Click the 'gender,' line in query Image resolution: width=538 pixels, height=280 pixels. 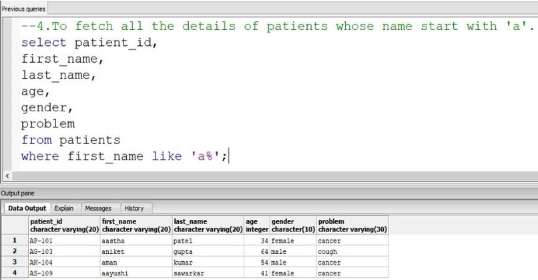[x=47, y=107]
